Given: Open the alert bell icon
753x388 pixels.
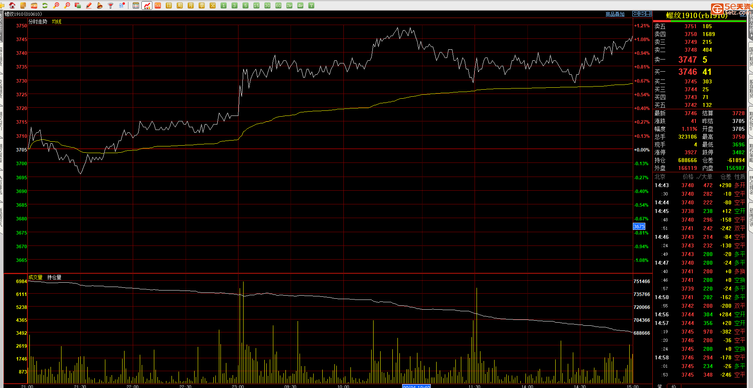Looking at the screenshot, I should coord(100,5).
